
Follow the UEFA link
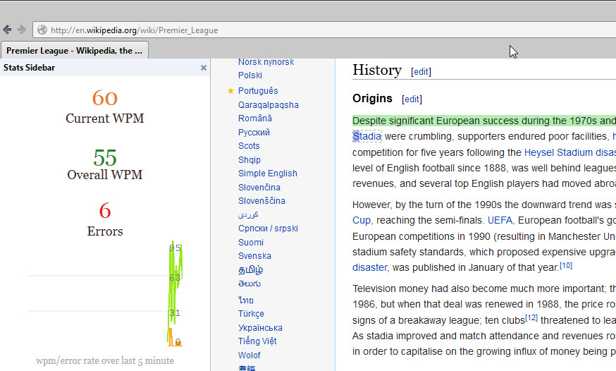pos(500,220)
